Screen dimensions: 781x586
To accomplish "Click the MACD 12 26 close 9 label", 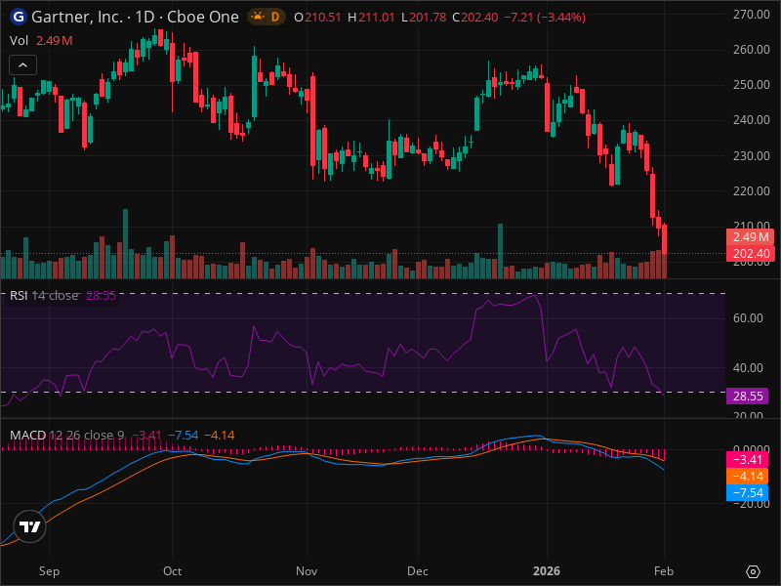I will point(66,435).
